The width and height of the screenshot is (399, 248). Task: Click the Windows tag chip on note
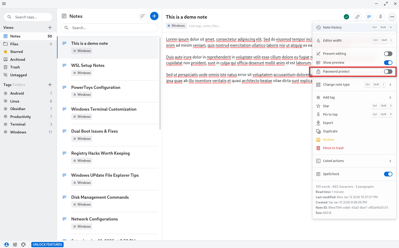(176, 26)
